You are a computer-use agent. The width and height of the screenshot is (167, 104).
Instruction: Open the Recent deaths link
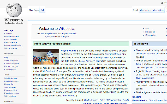pos(140,100)
